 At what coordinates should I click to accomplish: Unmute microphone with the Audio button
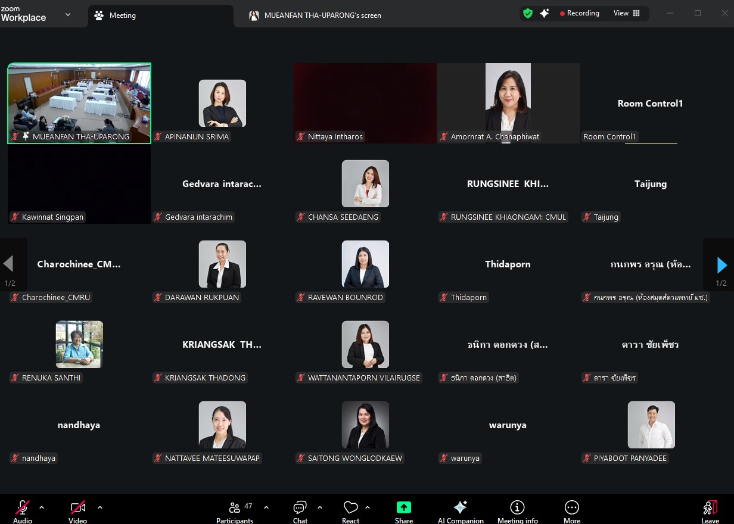tap(23, 510)
